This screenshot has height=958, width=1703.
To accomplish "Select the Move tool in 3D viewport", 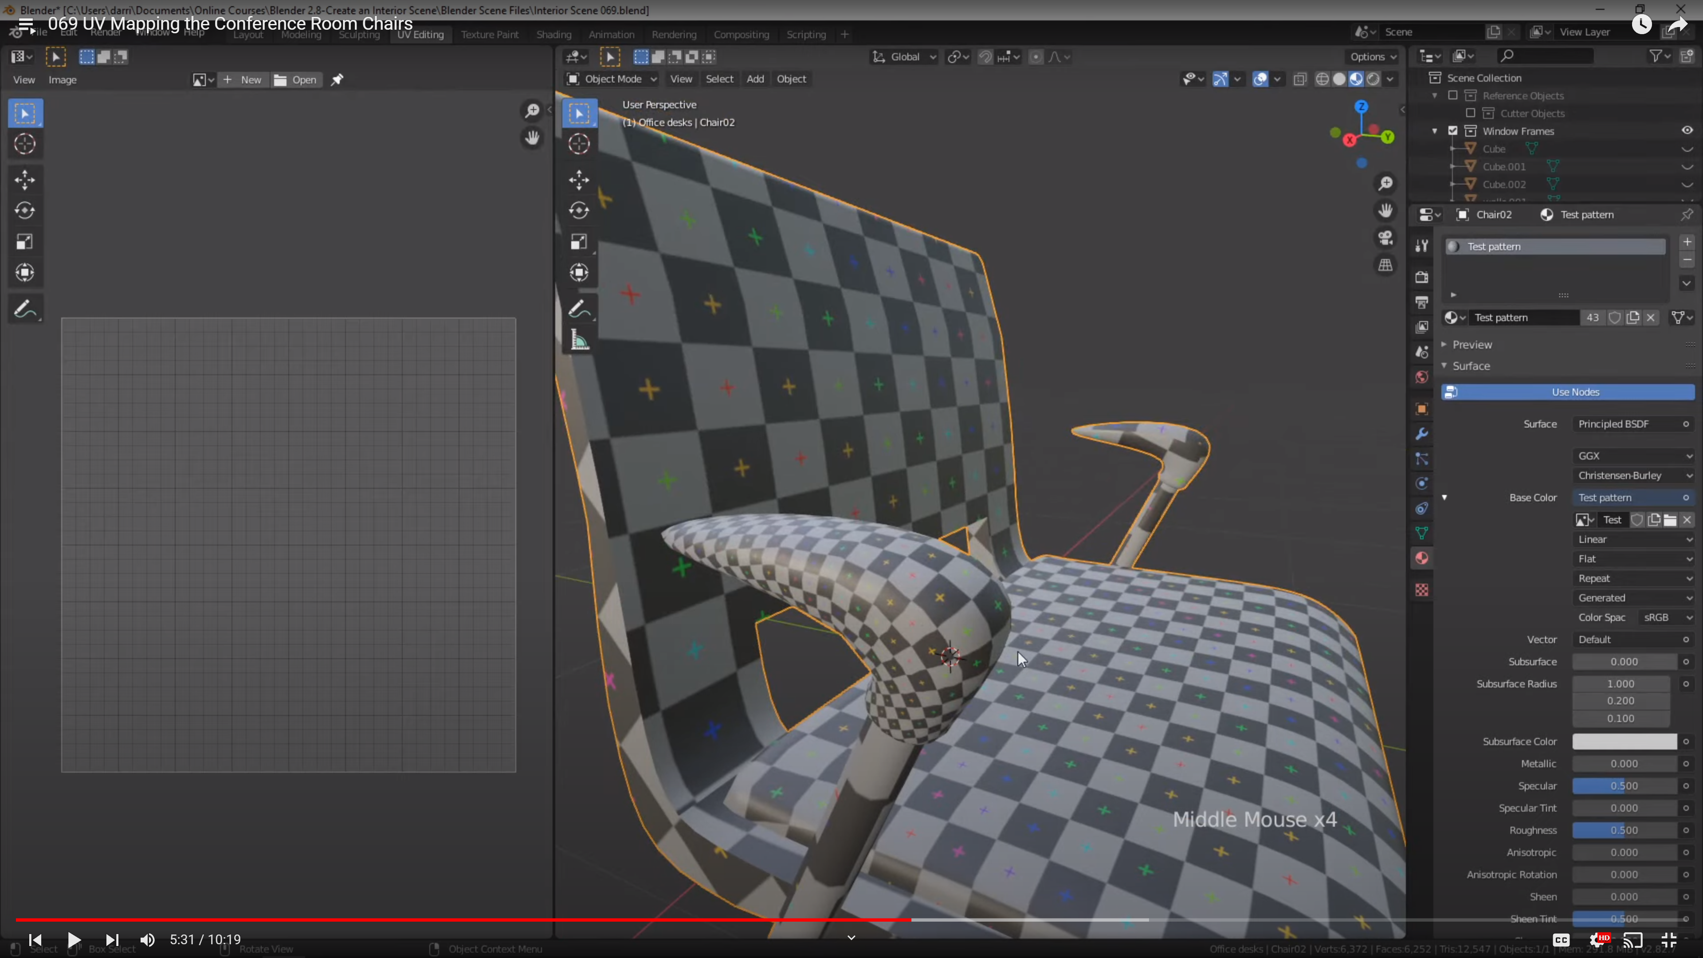I will pyautogui.click(x=578, y=180).
